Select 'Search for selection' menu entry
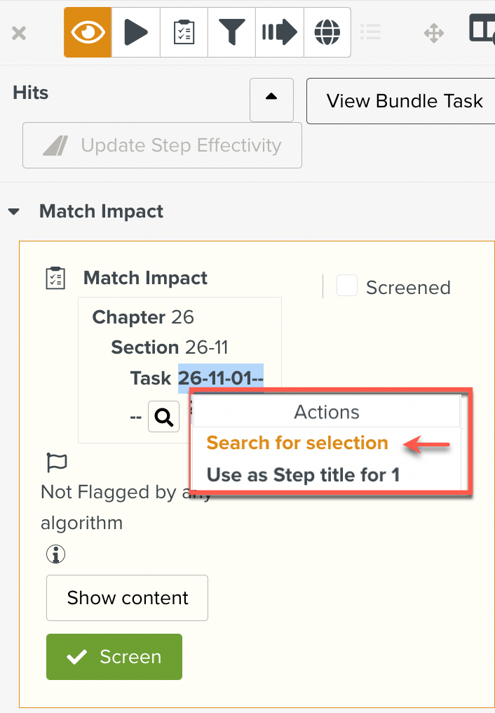The height and width of the screenshot is (713, 495). tap(297, 443)
